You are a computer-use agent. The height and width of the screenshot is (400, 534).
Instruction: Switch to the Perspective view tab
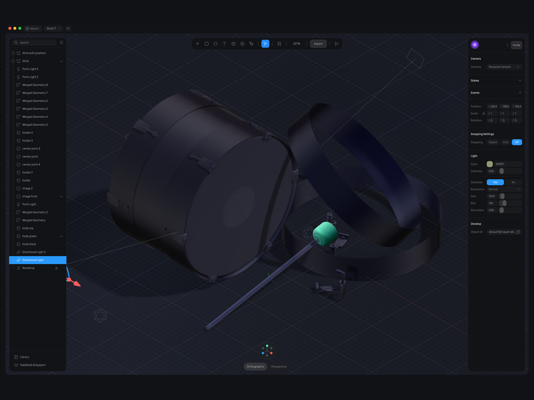pyautogui.click(x=278, y=366)
